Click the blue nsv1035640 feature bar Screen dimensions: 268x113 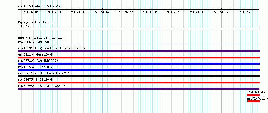coord(139,70)
